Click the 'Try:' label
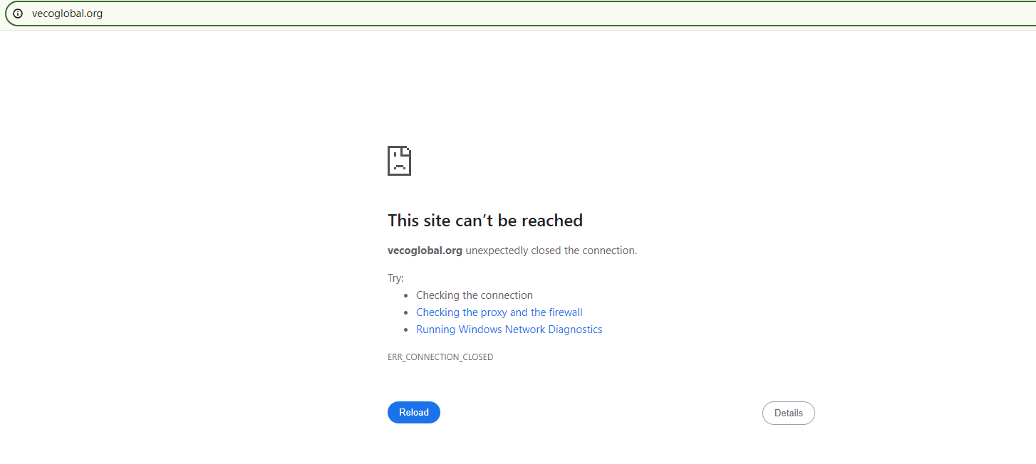The height and width of the screenshot is (464, 1036). (x=395, y=278)
